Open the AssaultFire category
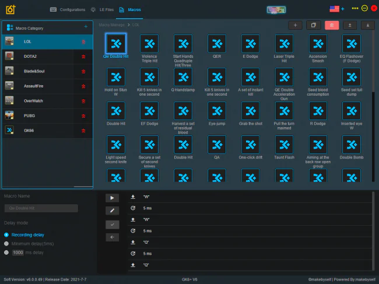Screen dimensions: 379x284 coord(47,86)
